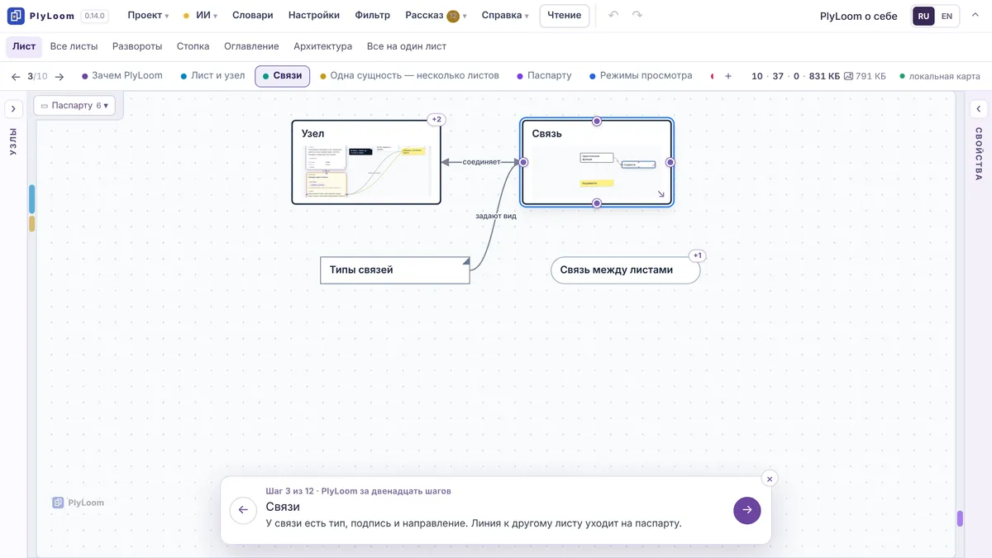Select the Типы связей node
This screenshot has width=992, height=558.
(395, 270)
